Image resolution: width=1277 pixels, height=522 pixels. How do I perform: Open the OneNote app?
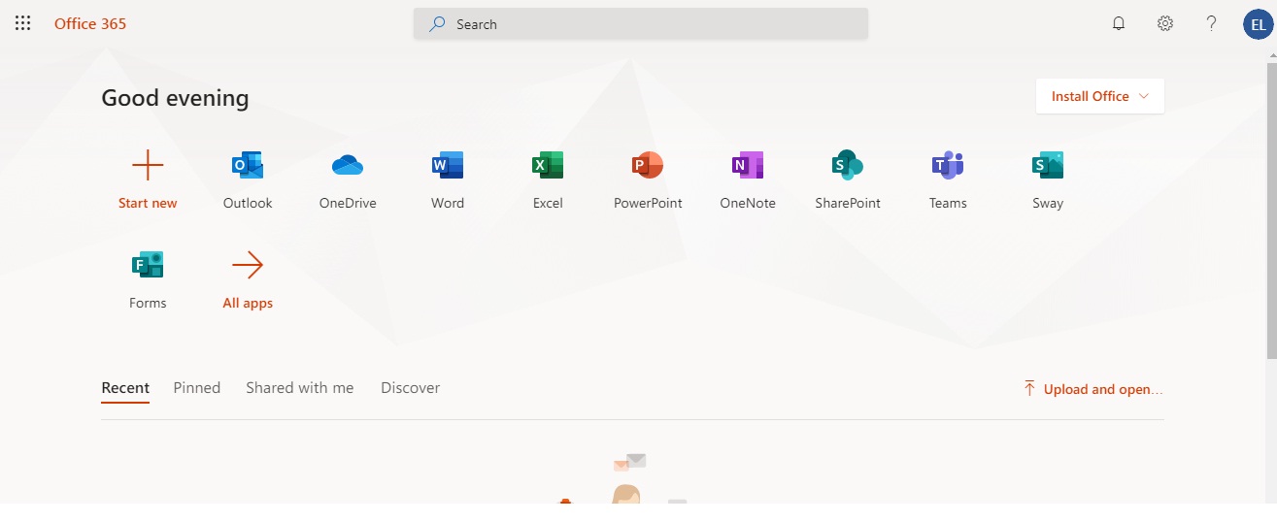(748, 179)
